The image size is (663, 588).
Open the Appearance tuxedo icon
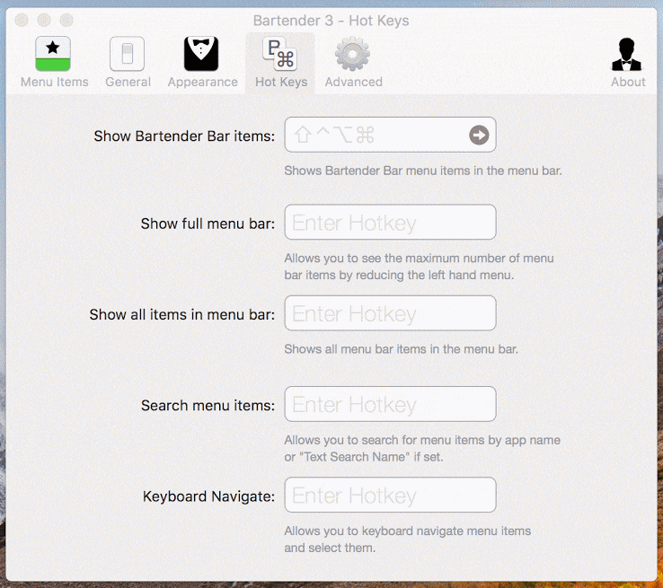pyautogui.click(x=201, y=54)
